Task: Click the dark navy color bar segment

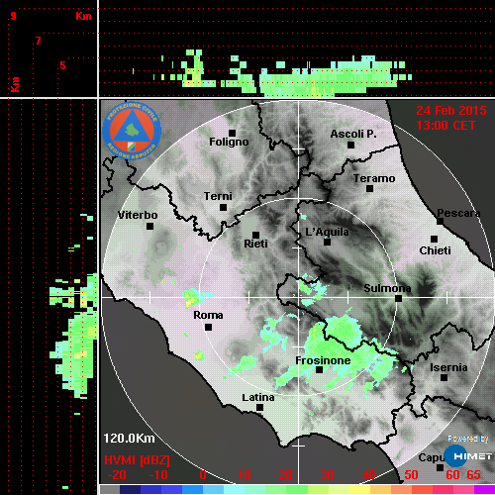Action: click(x=130, y=489)
